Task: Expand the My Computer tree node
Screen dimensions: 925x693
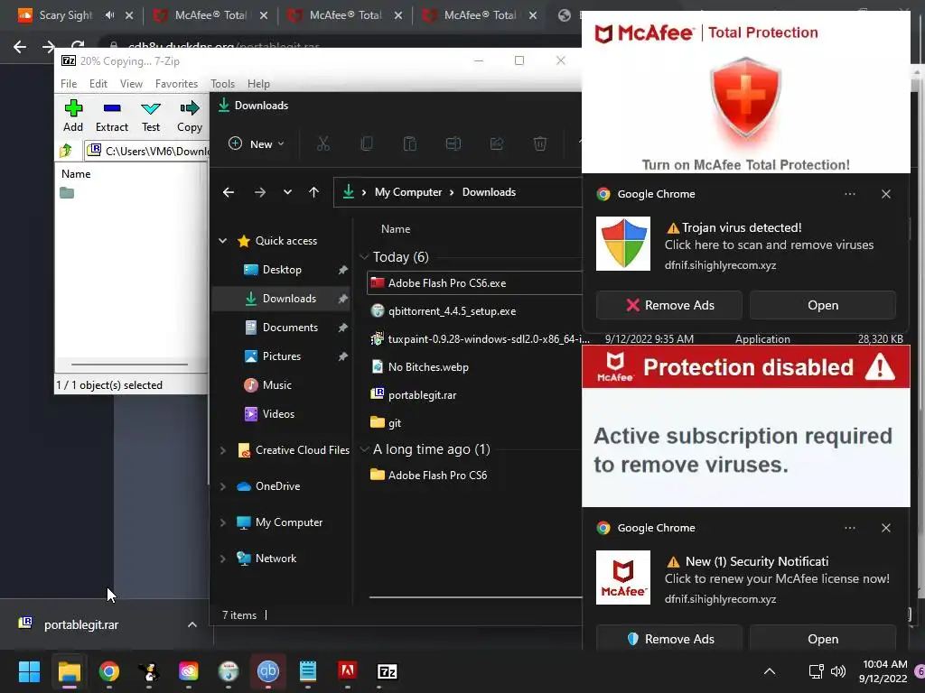Action: (223, 522)
